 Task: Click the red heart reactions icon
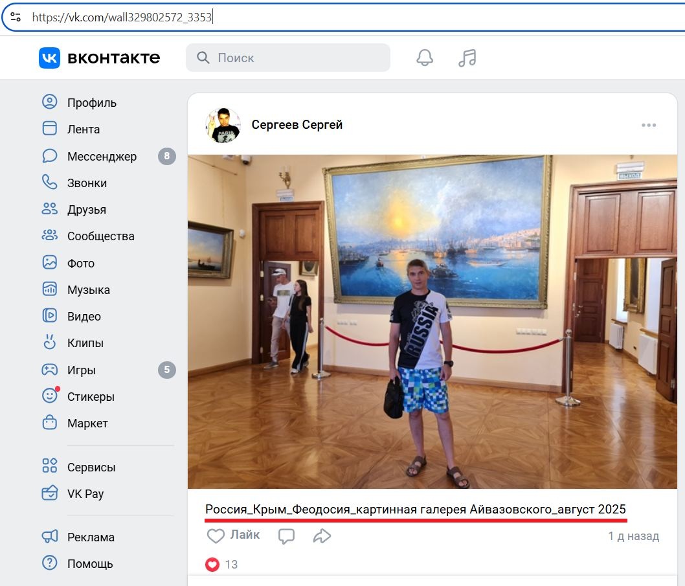point(212,565)
